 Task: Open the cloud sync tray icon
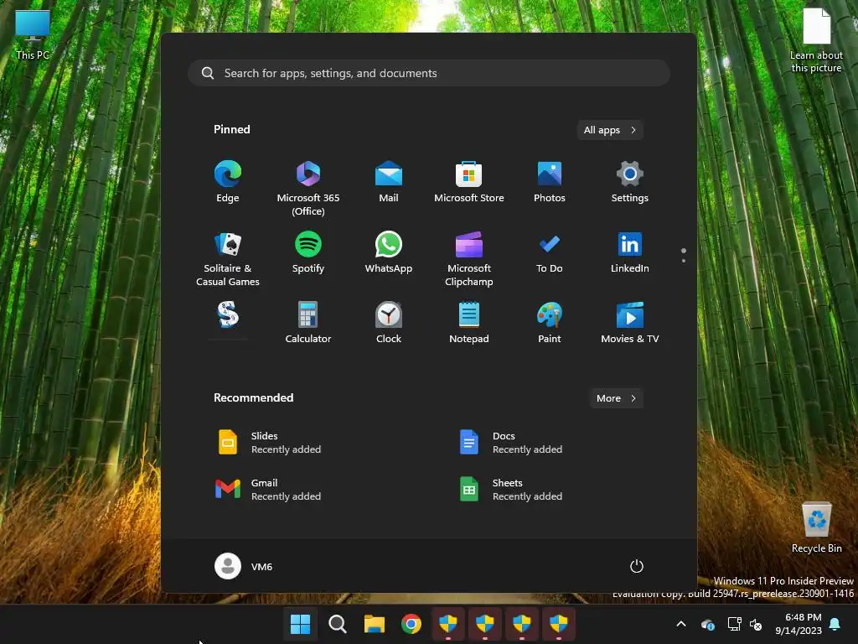point(707,624)
